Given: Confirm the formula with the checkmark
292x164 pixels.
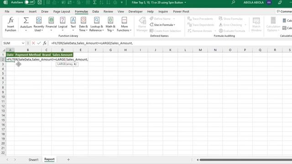Looking at the screenshot, I should [x=39, y=43].
